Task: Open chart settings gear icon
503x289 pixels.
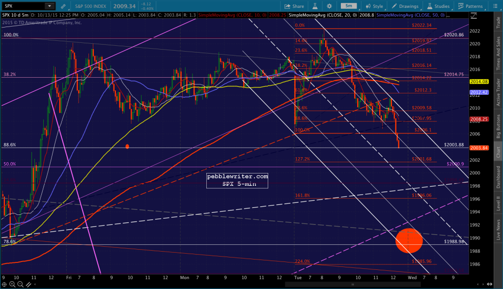Action: (329, 6)
